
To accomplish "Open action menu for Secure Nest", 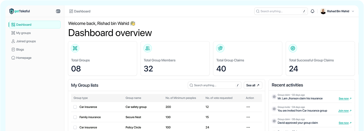I will (248, 117).
